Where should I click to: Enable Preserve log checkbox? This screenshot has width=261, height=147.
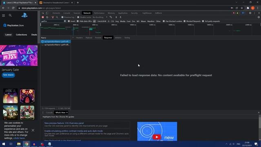pos(62,17)
